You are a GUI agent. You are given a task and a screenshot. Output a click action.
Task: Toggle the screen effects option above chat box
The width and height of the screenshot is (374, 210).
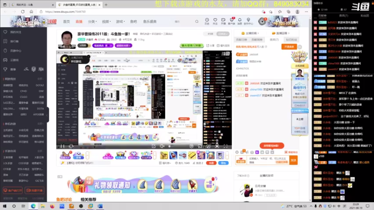[291, 152]
